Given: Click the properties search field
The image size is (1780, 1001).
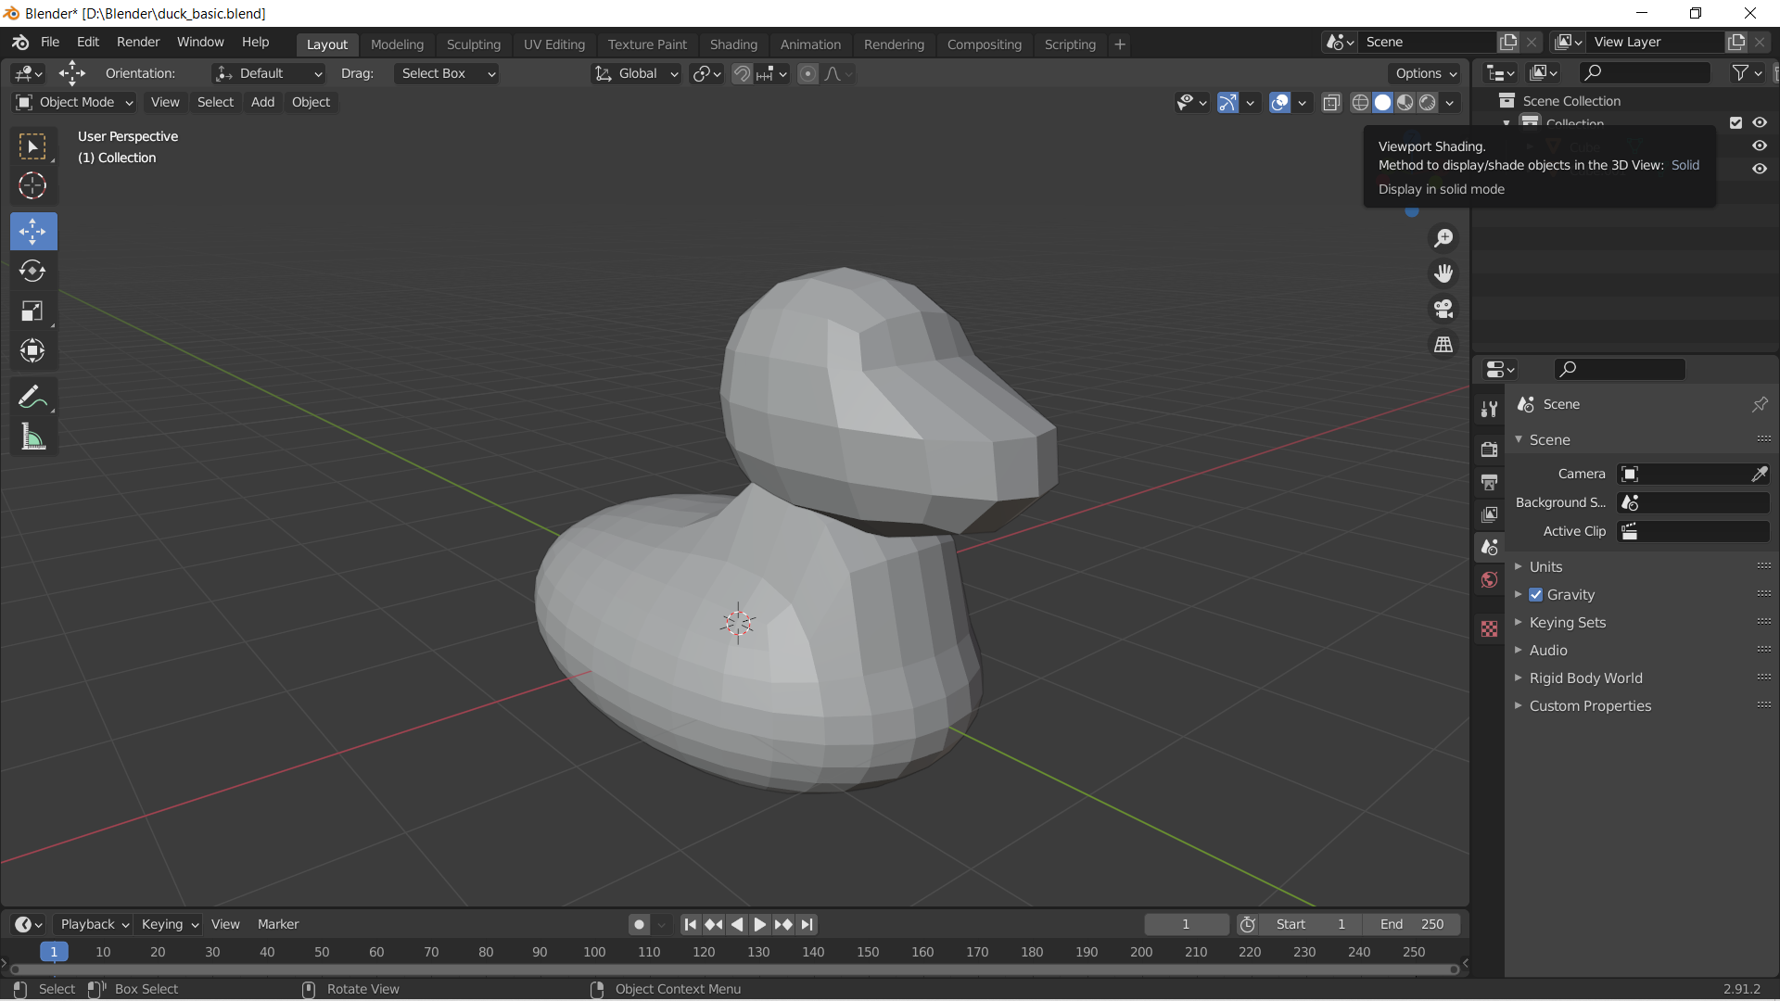Looking at the screenshot, I should click(1619, 369).
